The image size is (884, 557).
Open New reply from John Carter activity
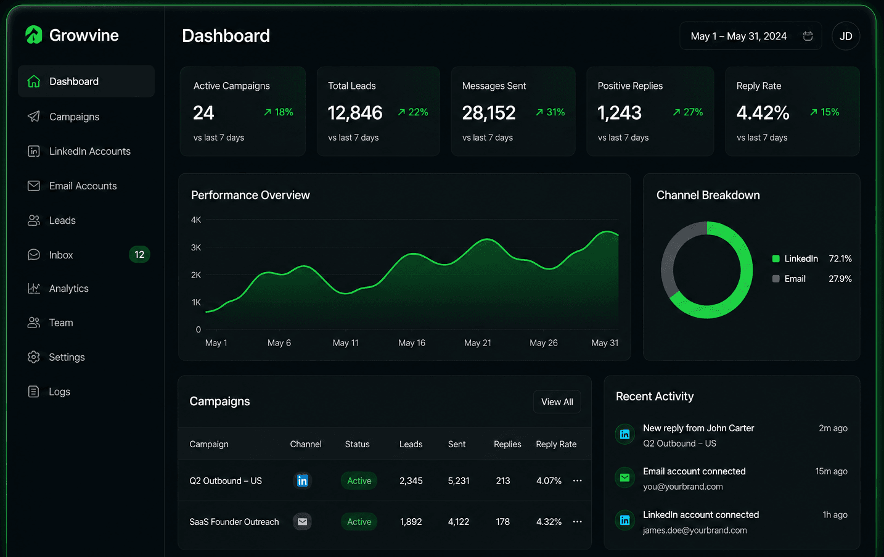click(698, 428)
